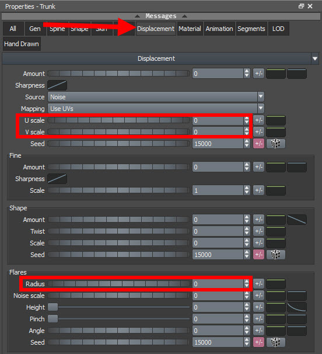Open the Displacement Amount blue profile curve
322x354 pixels.
pyautogui.click(x=297, y=74)
